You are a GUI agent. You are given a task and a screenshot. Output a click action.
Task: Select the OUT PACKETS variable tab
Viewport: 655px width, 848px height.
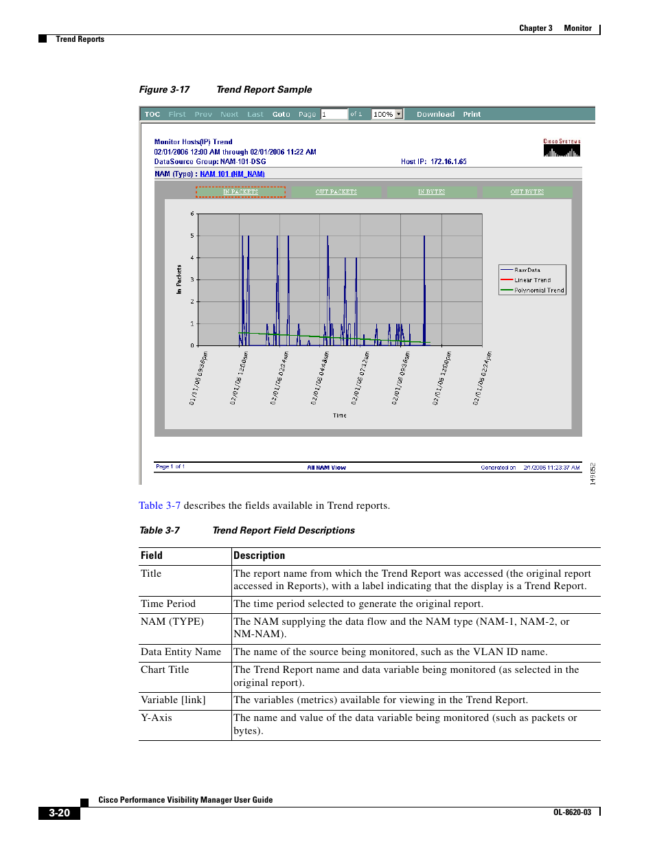point(336,192)
